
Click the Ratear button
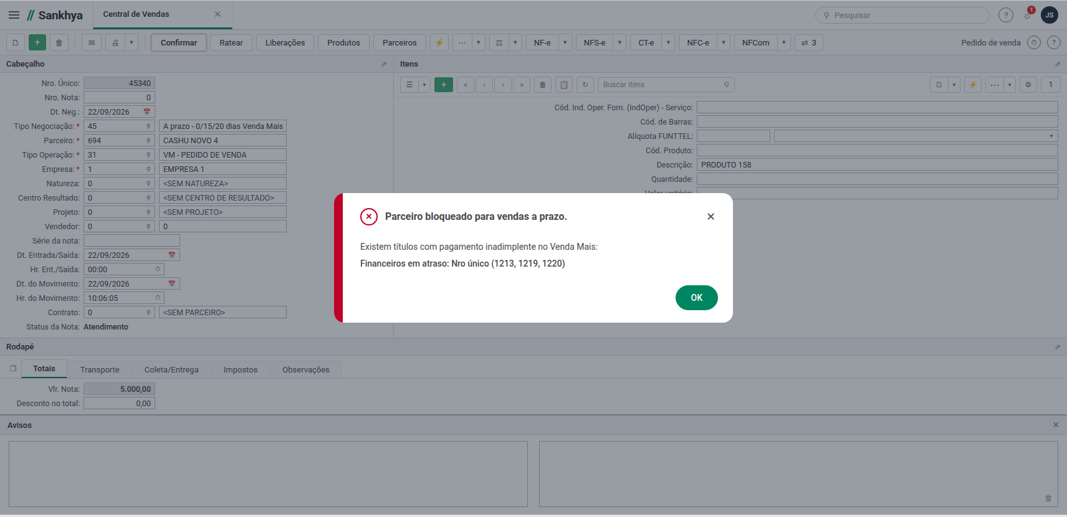pos(231,42)
